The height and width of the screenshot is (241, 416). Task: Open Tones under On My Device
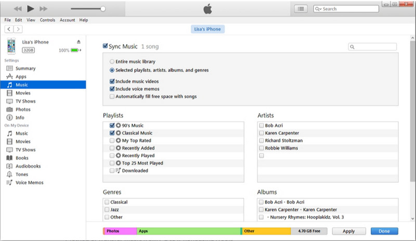[43, 175]
